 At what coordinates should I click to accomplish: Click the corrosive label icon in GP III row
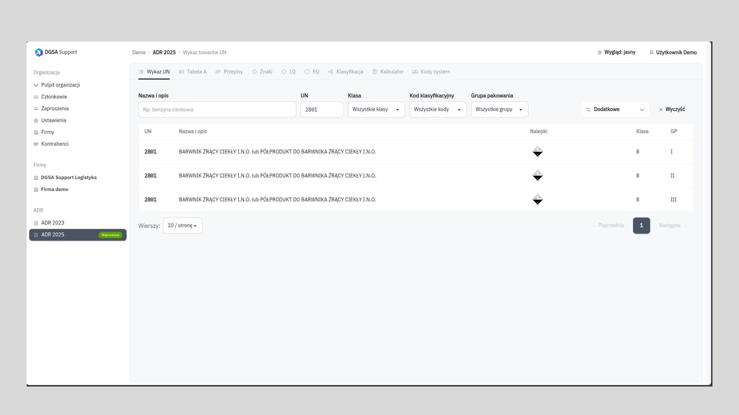point(538,200)
